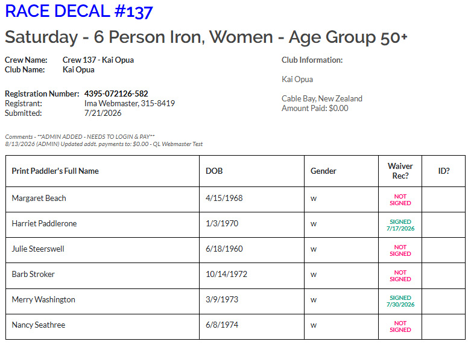
Task: Click NOT SIGNED status for Nancy Seathree
Action: [400, 326]
